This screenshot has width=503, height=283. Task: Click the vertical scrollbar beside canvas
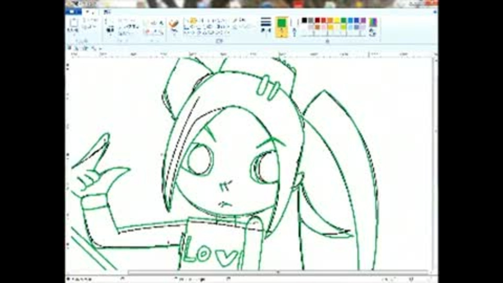pos(435,164)
